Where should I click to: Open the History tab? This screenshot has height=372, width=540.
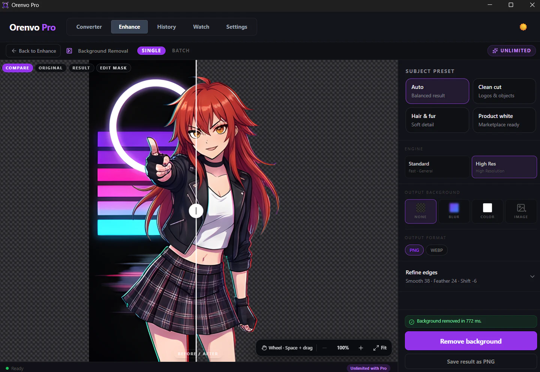(166, 27)
